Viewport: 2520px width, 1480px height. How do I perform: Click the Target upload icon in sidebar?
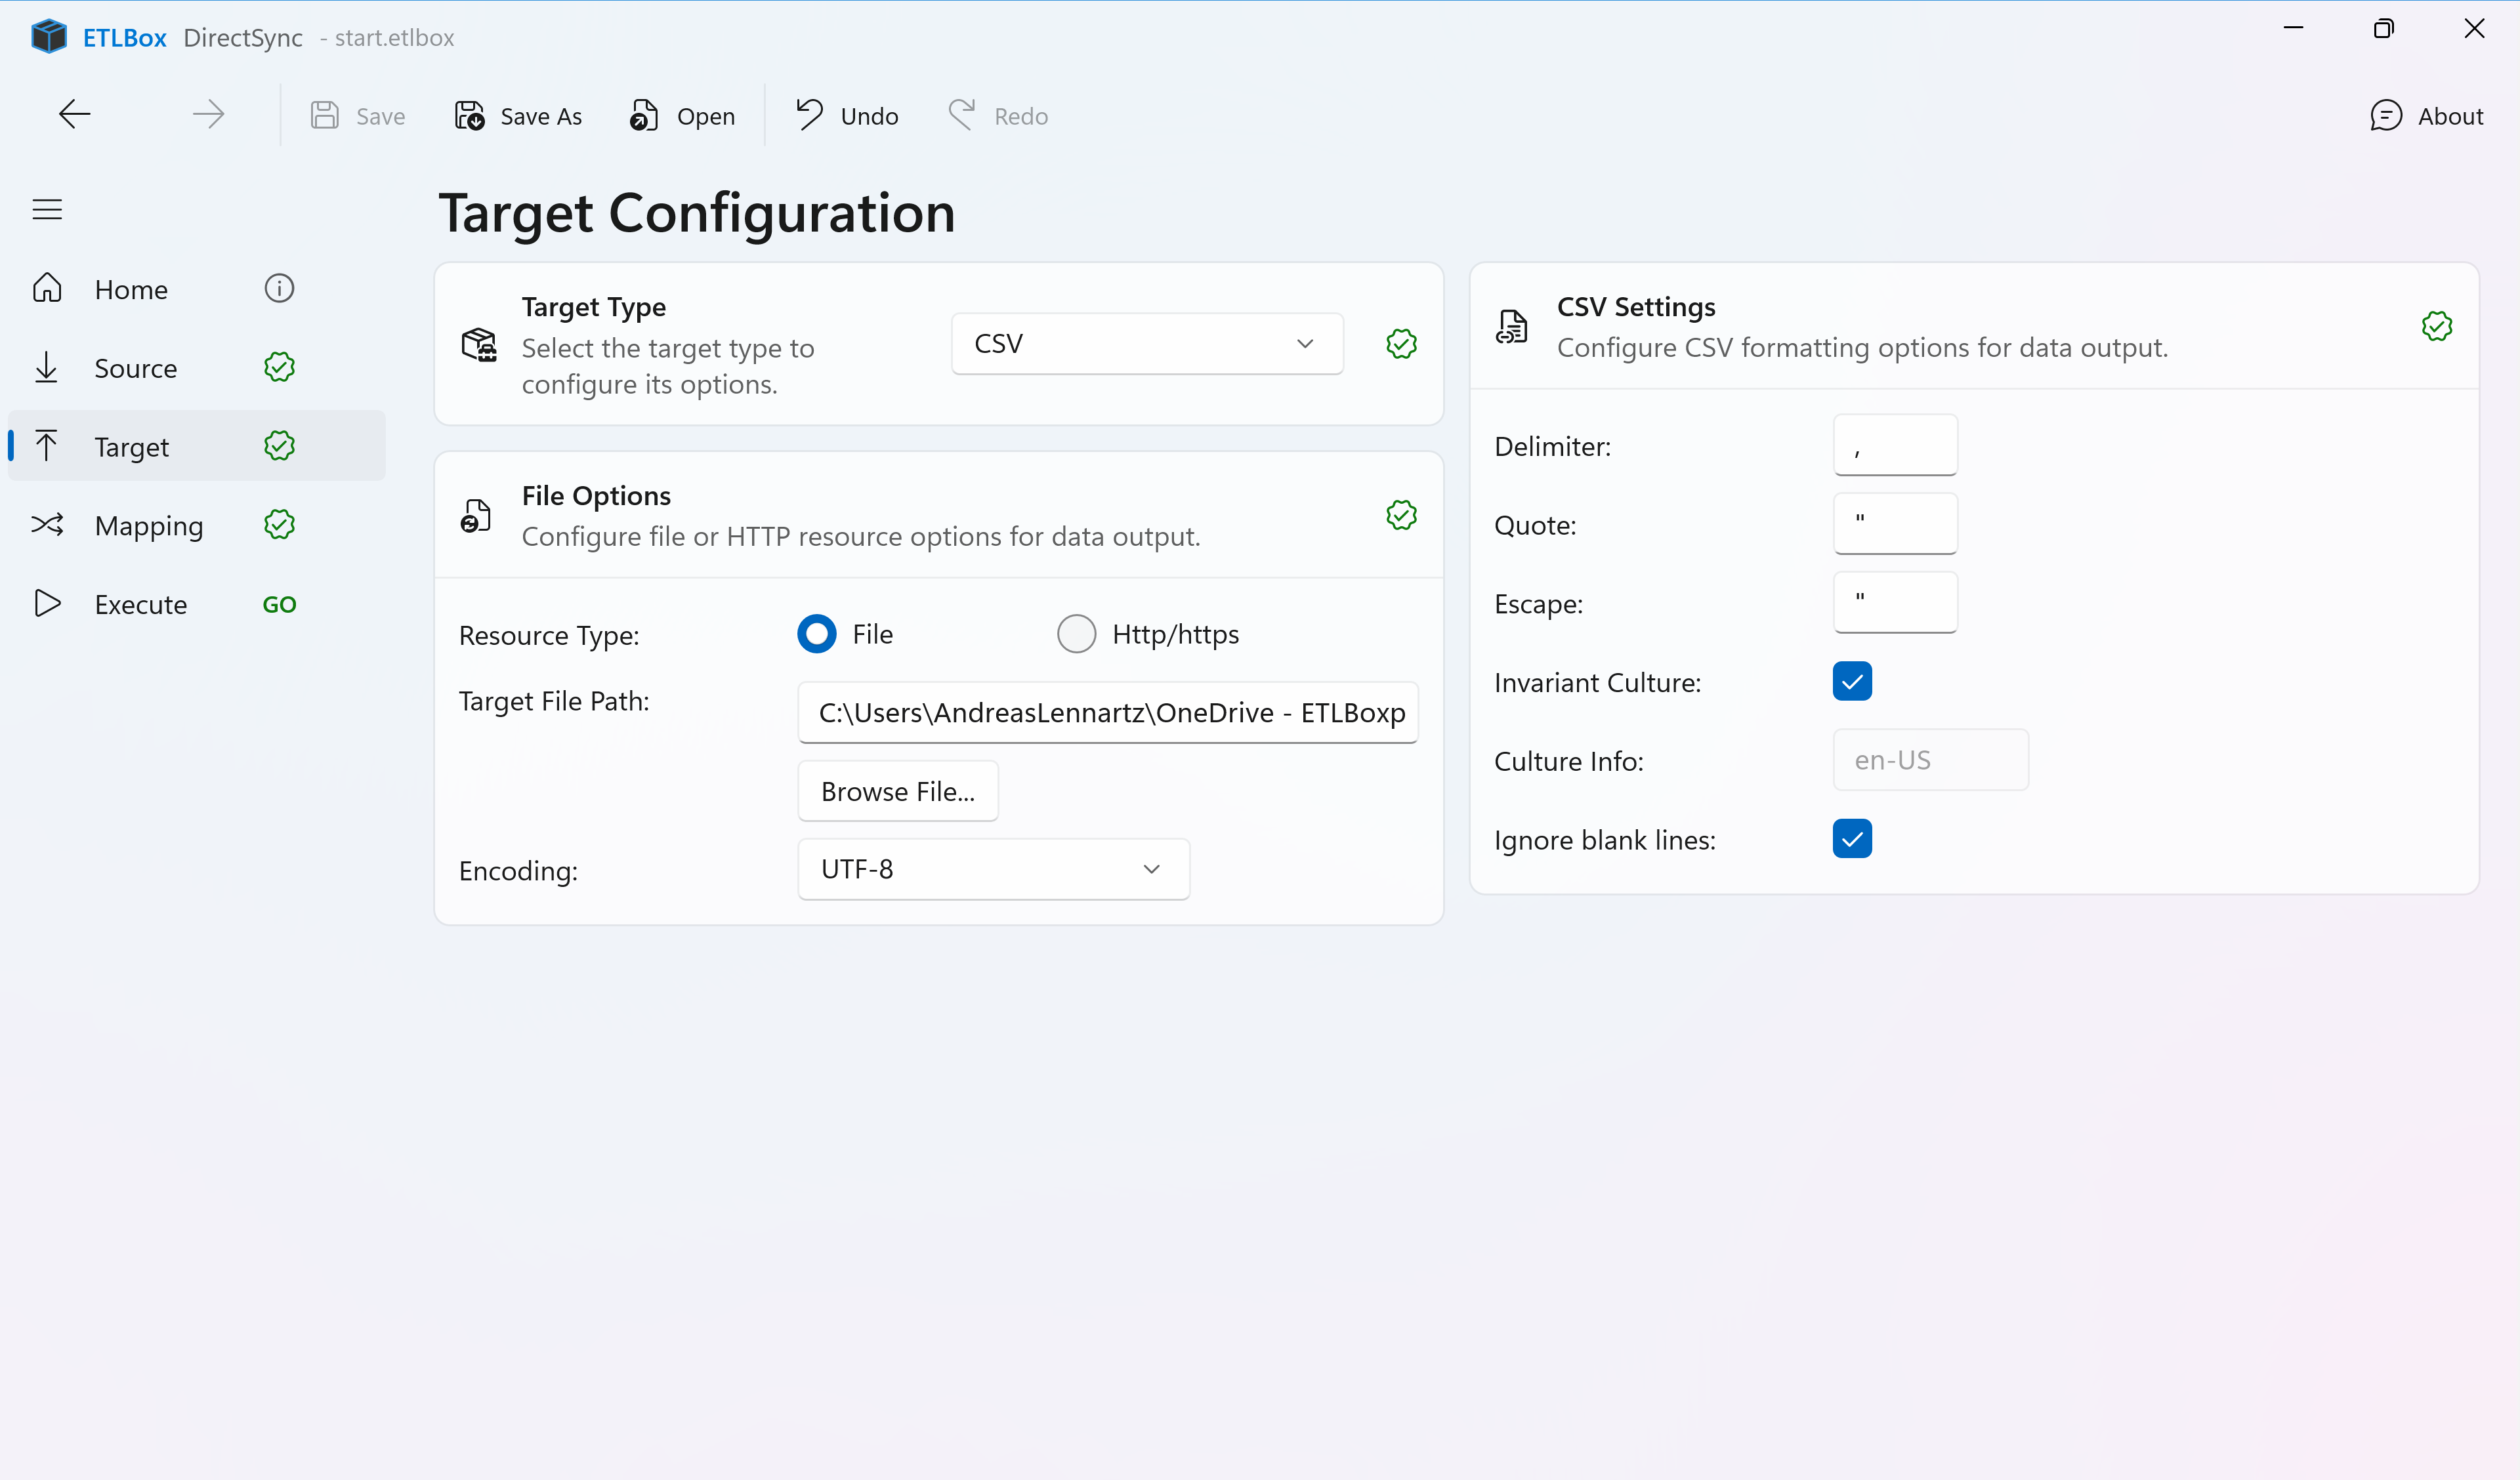pyautogui.click(x=46, y=445)
